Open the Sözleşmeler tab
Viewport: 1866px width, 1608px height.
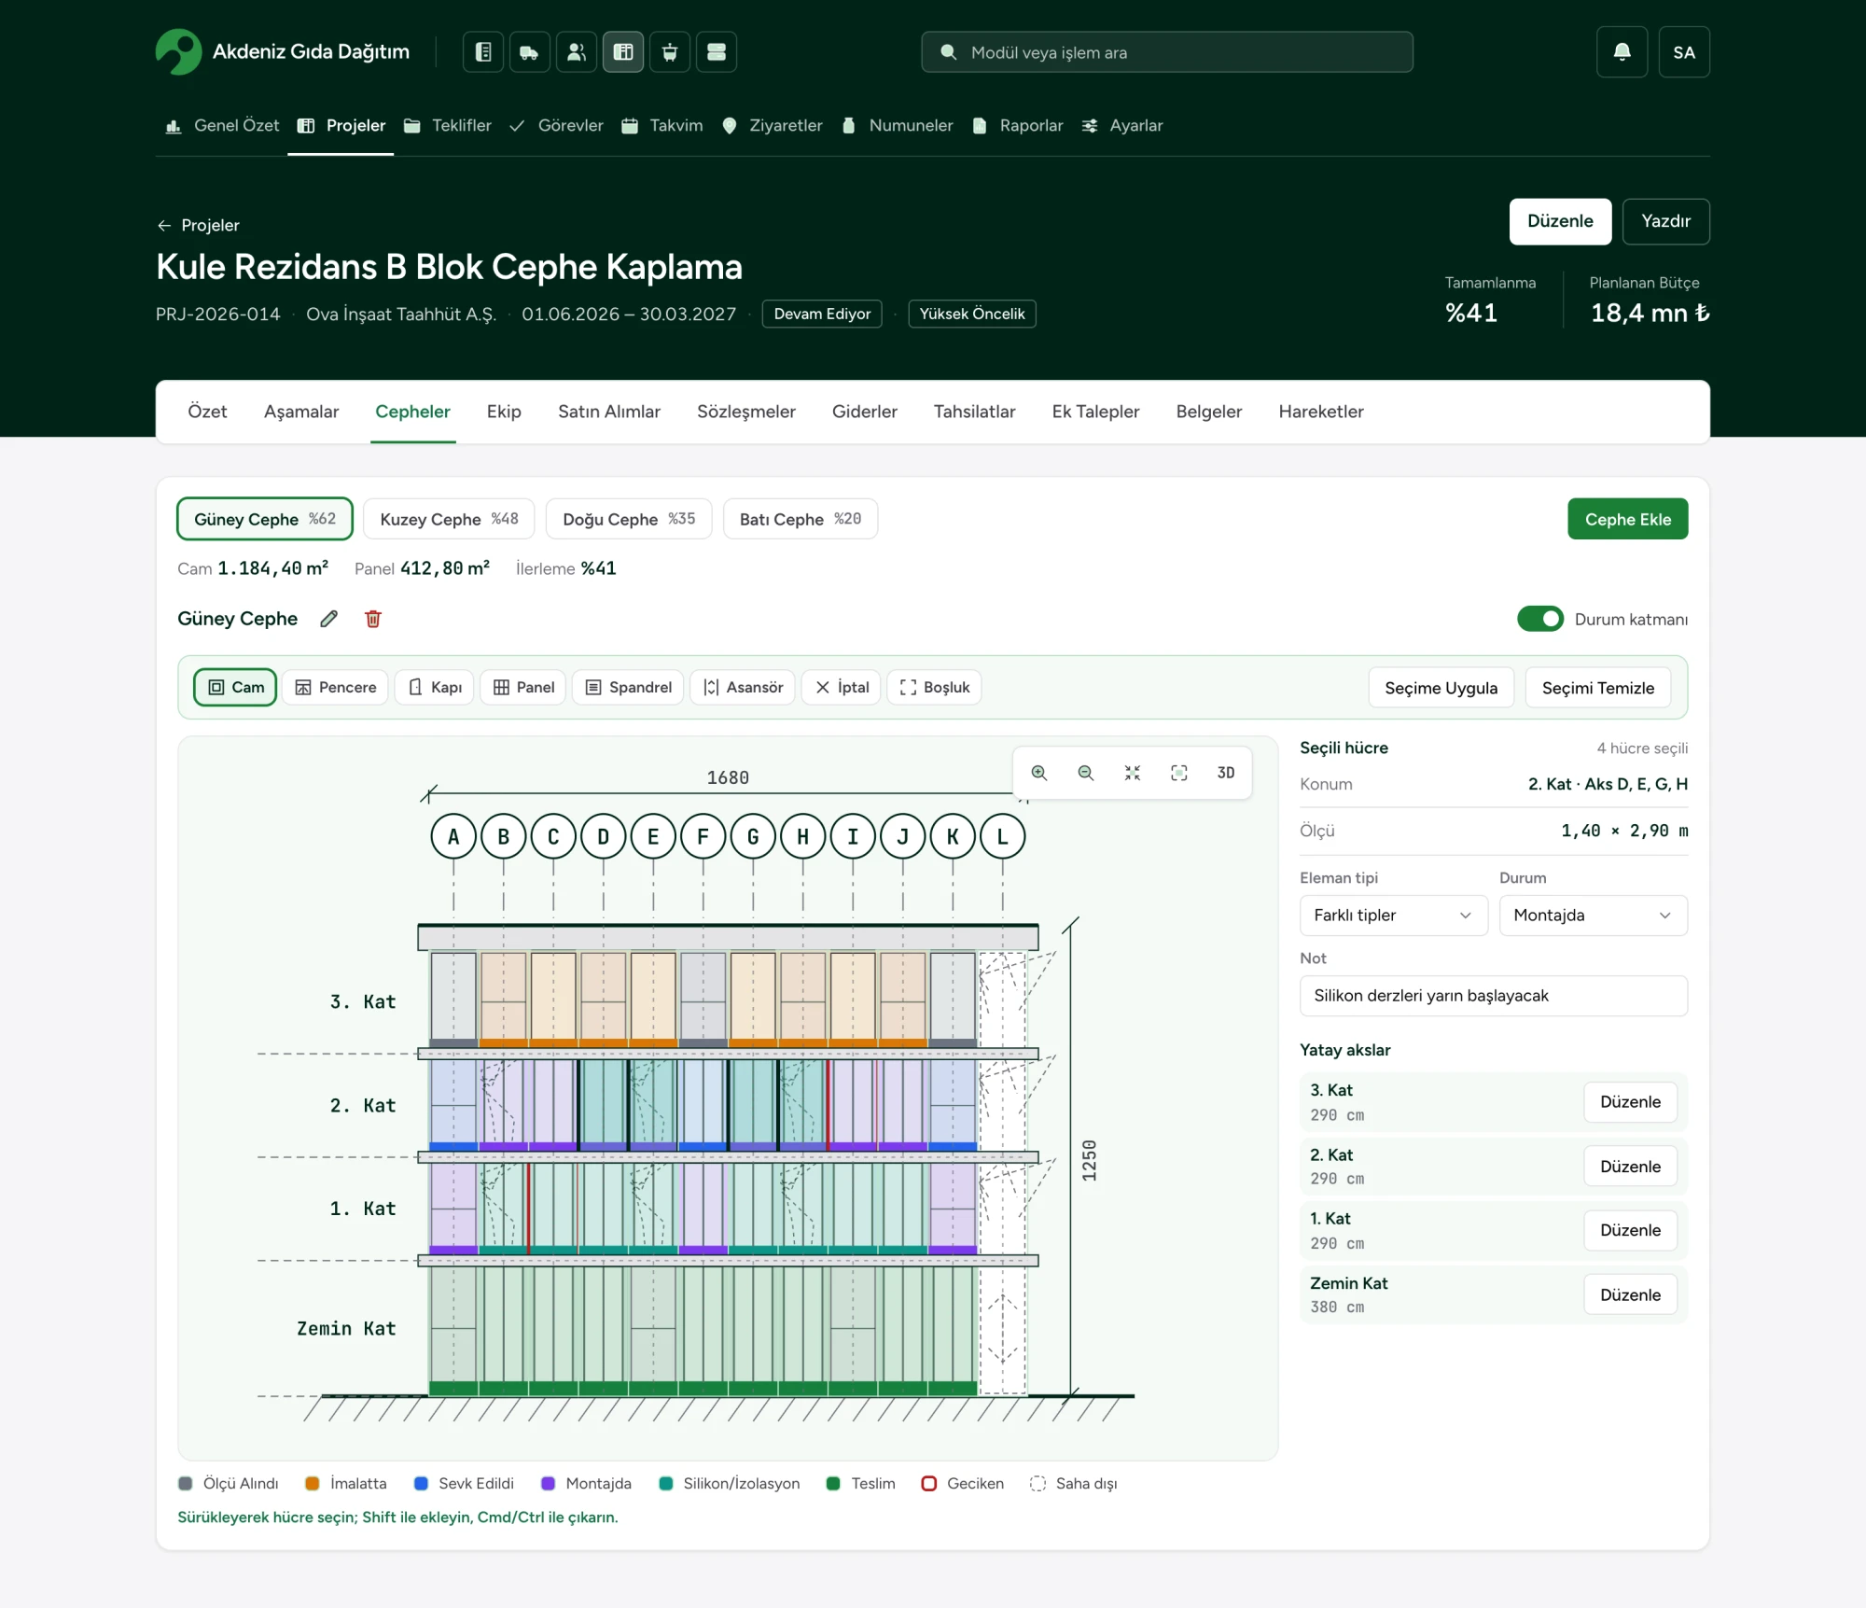click(x=746, y=412)
